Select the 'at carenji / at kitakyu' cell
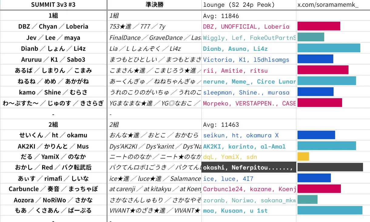Image resolution: width=370 pixels, height=222 pixels. (155, 189)
